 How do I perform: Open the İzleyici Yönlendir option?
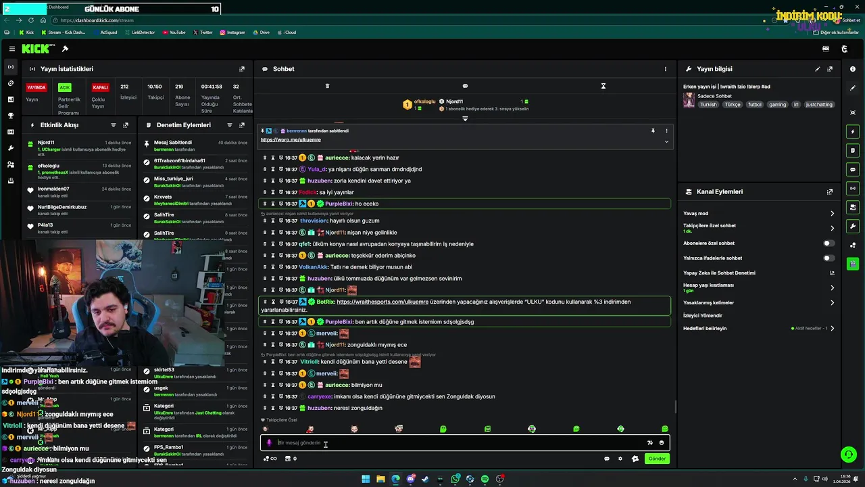click(x=703, y=315)
